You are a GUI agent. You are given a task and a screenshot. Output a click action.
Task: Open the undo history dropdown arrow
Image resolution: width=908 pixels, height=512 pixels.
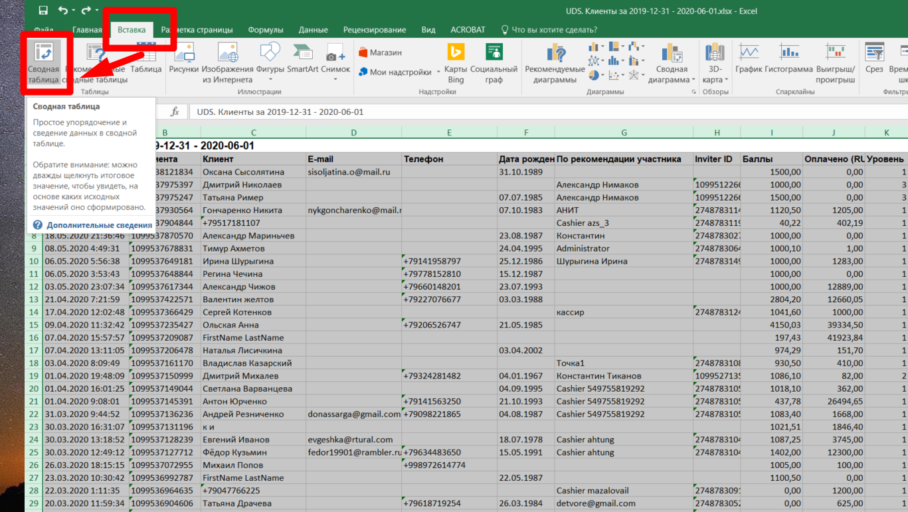pyautogui.click(x=73, y=11)
